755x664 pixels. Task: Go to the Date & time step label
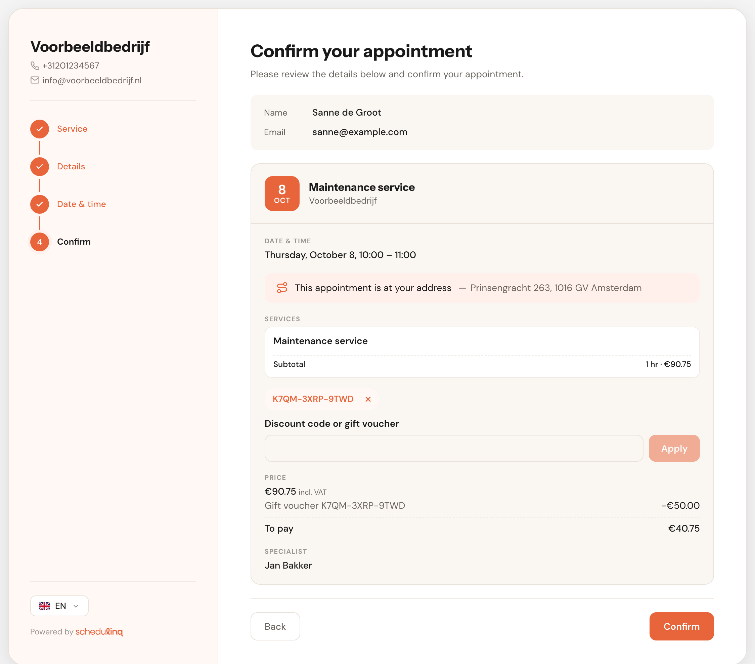coord(81,204)
